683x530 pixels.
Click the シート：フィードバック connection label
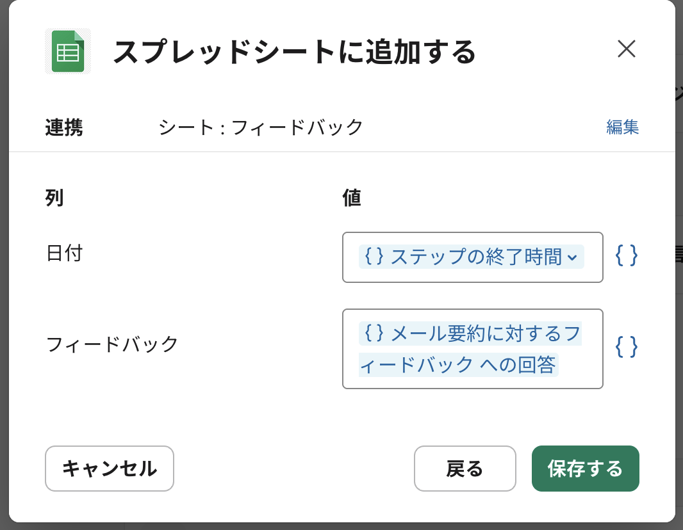pos(260,127)
